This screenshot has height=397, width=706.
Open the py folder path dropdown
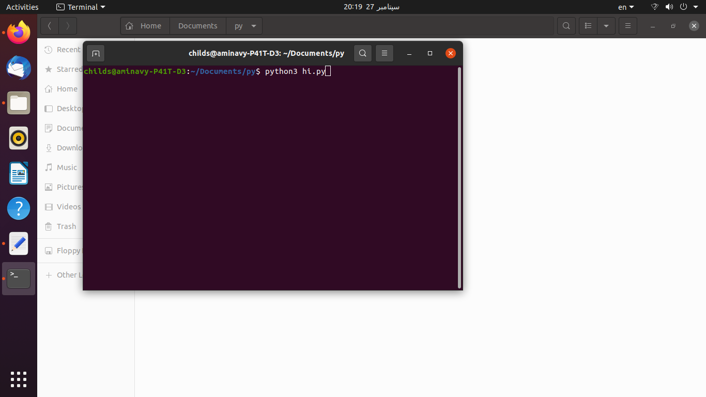pyautogui.click(x=253, y=26)
